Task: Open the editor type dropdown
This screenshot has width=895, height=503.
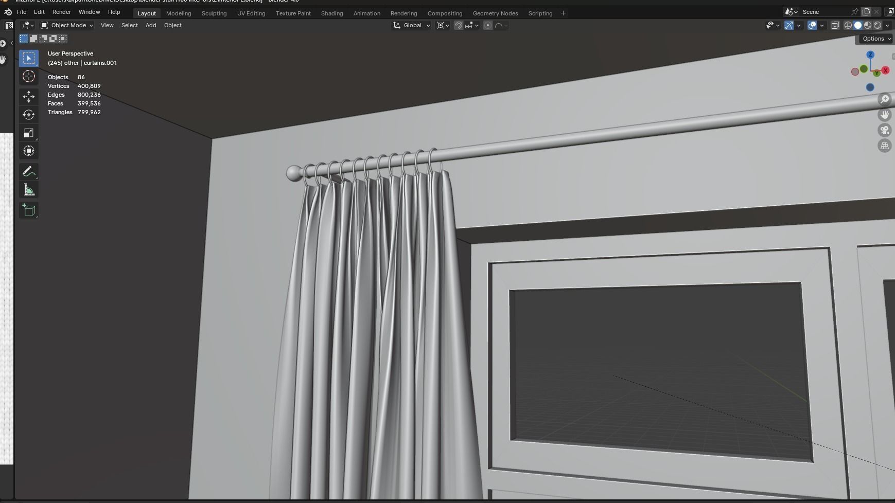Action: pyautogui.click(x=27, y=25)
